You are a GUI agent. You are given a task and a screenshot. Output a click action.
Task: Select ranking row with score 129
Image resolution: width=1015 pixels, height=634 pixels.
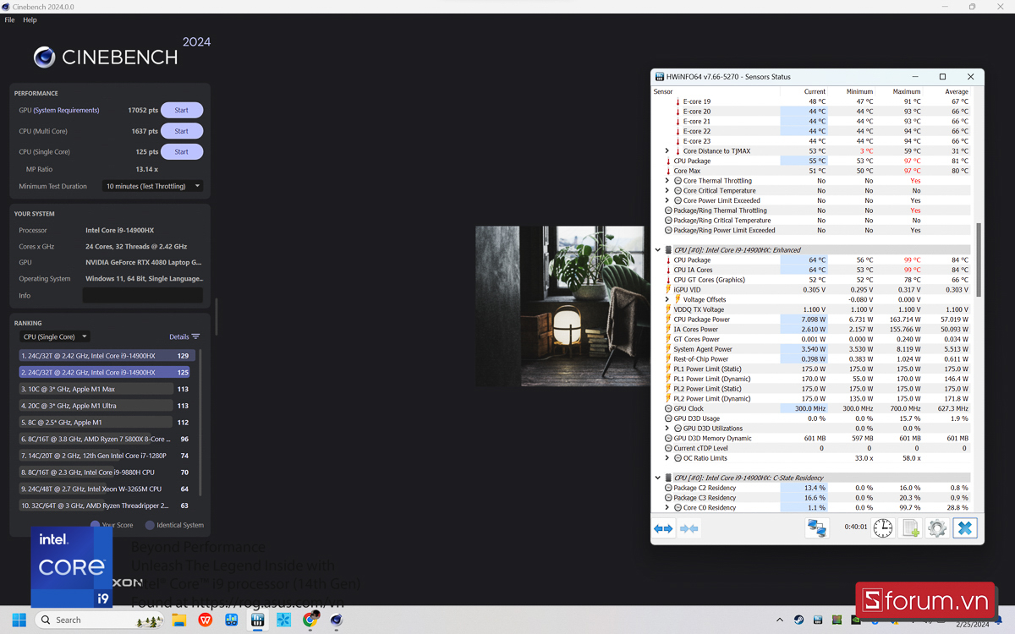click(x=107, y=356)
